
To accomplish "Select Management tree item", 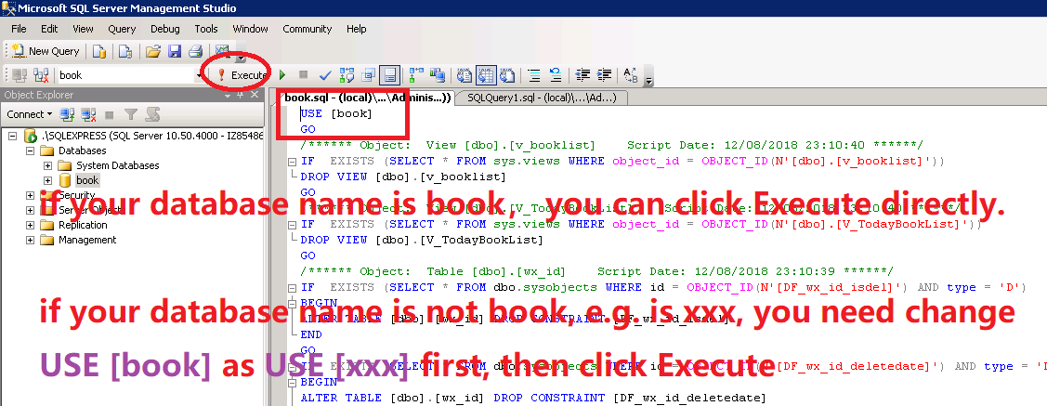I will point(86,240).
